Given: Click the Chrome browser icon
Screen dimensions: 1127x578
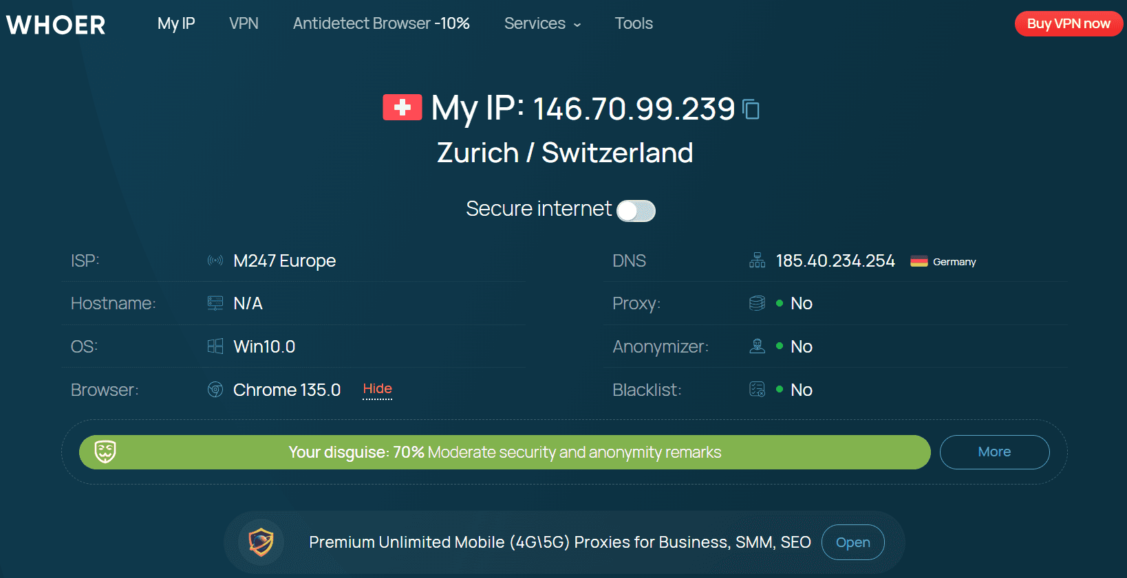Looking at the screenshot, I should pyautogui.click(x=215, y=390).
